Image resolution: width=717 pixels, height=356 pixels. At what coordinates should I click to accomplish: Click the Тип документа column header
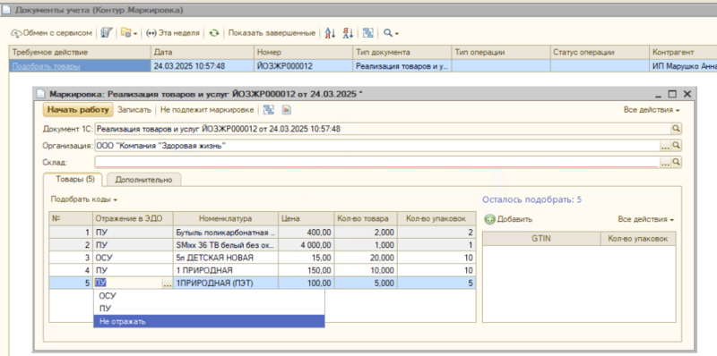pos(402,53)
